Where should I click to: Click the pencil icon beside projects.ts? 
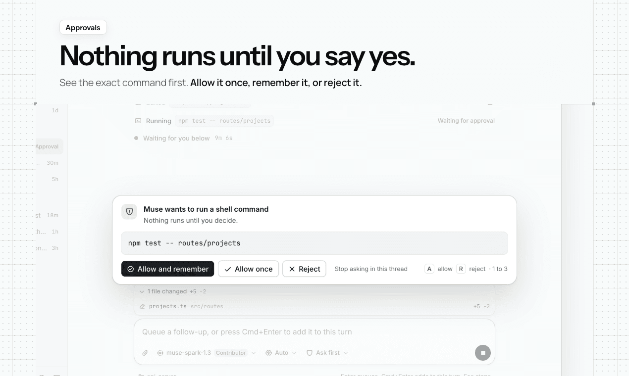[142, 306]
